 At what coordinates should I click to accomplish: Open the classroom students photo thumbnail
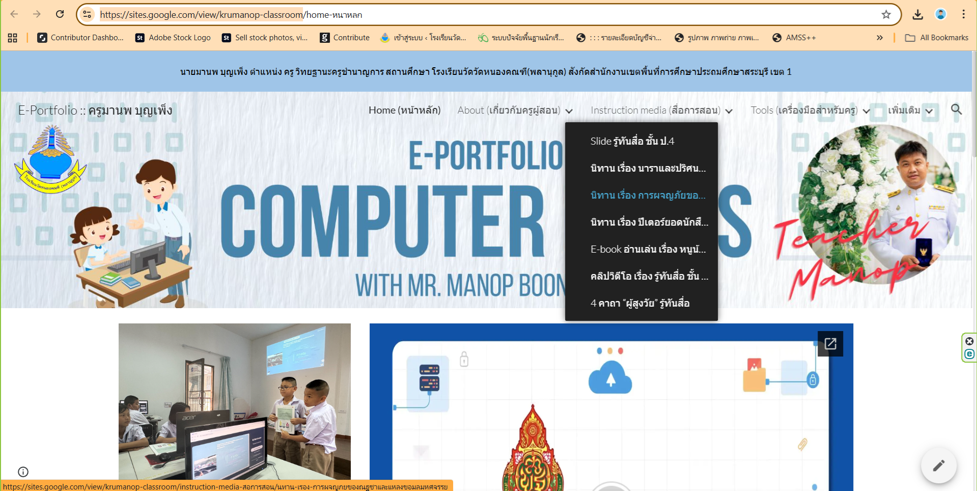click(x=234, y=401)
